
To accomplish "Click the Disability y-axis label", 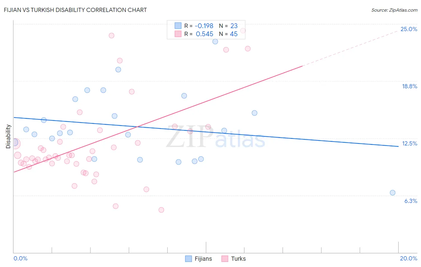I will tap(8, 136).
